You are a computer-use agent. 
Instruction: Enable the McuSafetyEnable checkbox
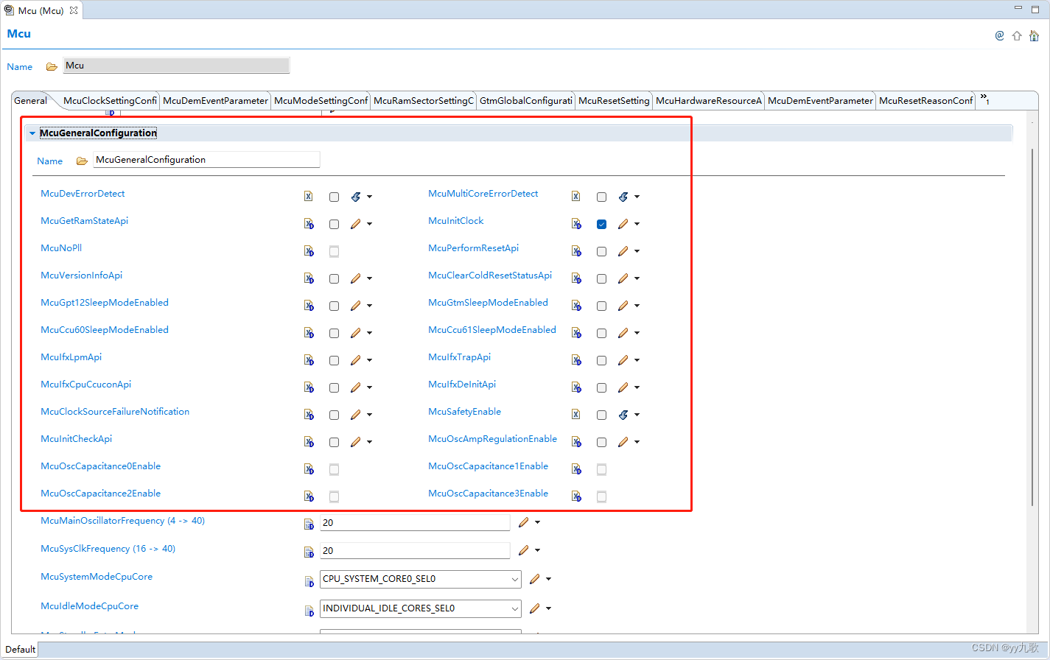601,415
